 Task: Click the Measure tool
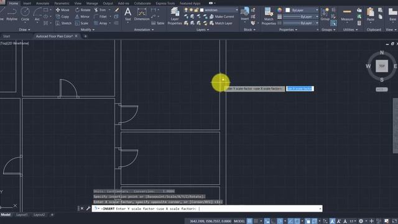pyautogui.click(x=347, y=14)
